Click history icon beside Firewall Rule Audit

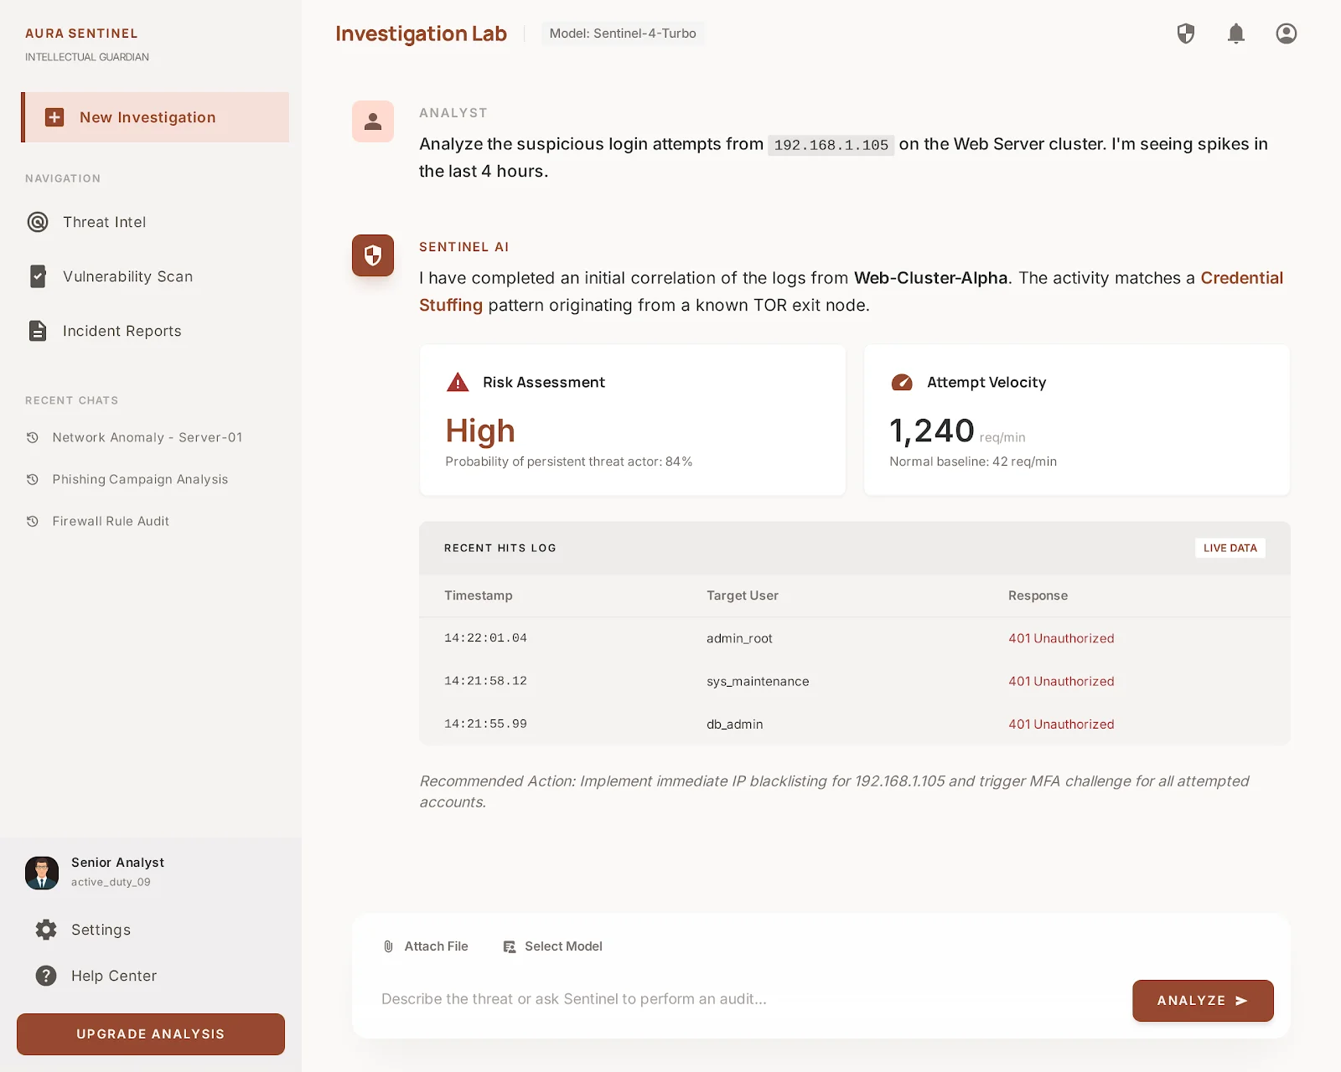pyautogui.click(x=33, y=521)
